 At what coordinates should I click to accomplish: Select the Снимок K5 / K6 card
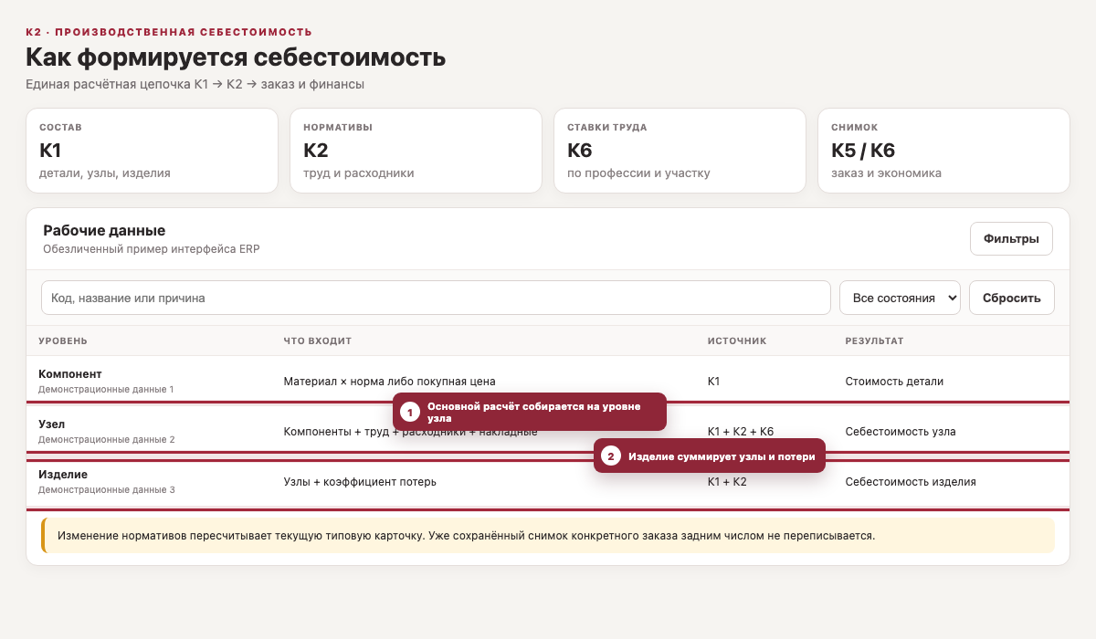pos(943,151)
